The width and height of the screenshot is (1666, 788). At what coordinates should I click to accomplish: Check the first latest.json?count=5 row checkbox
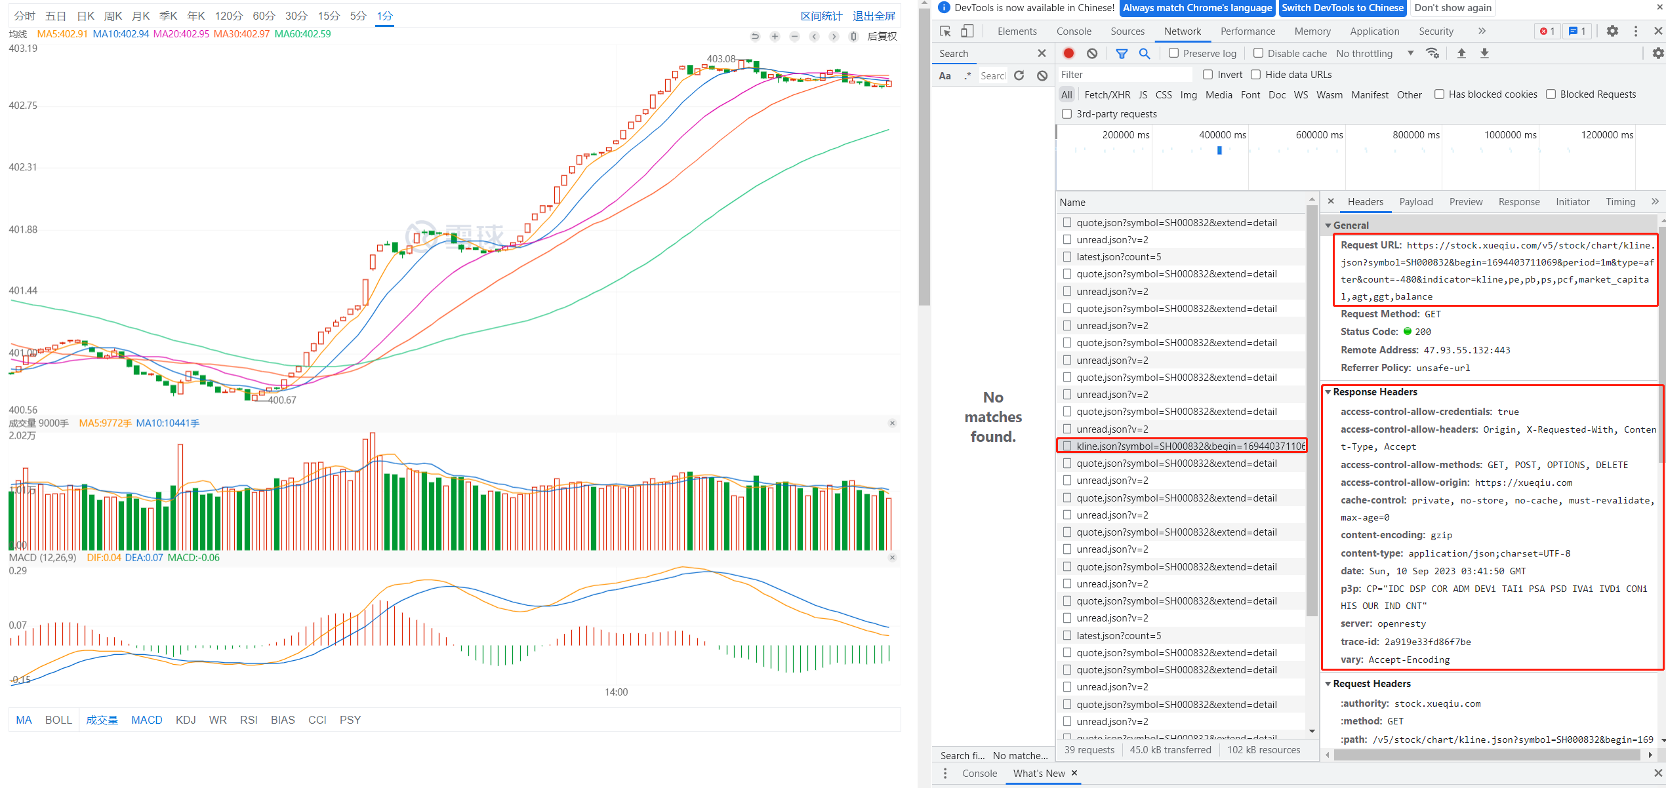click(x=1067, y=257)
